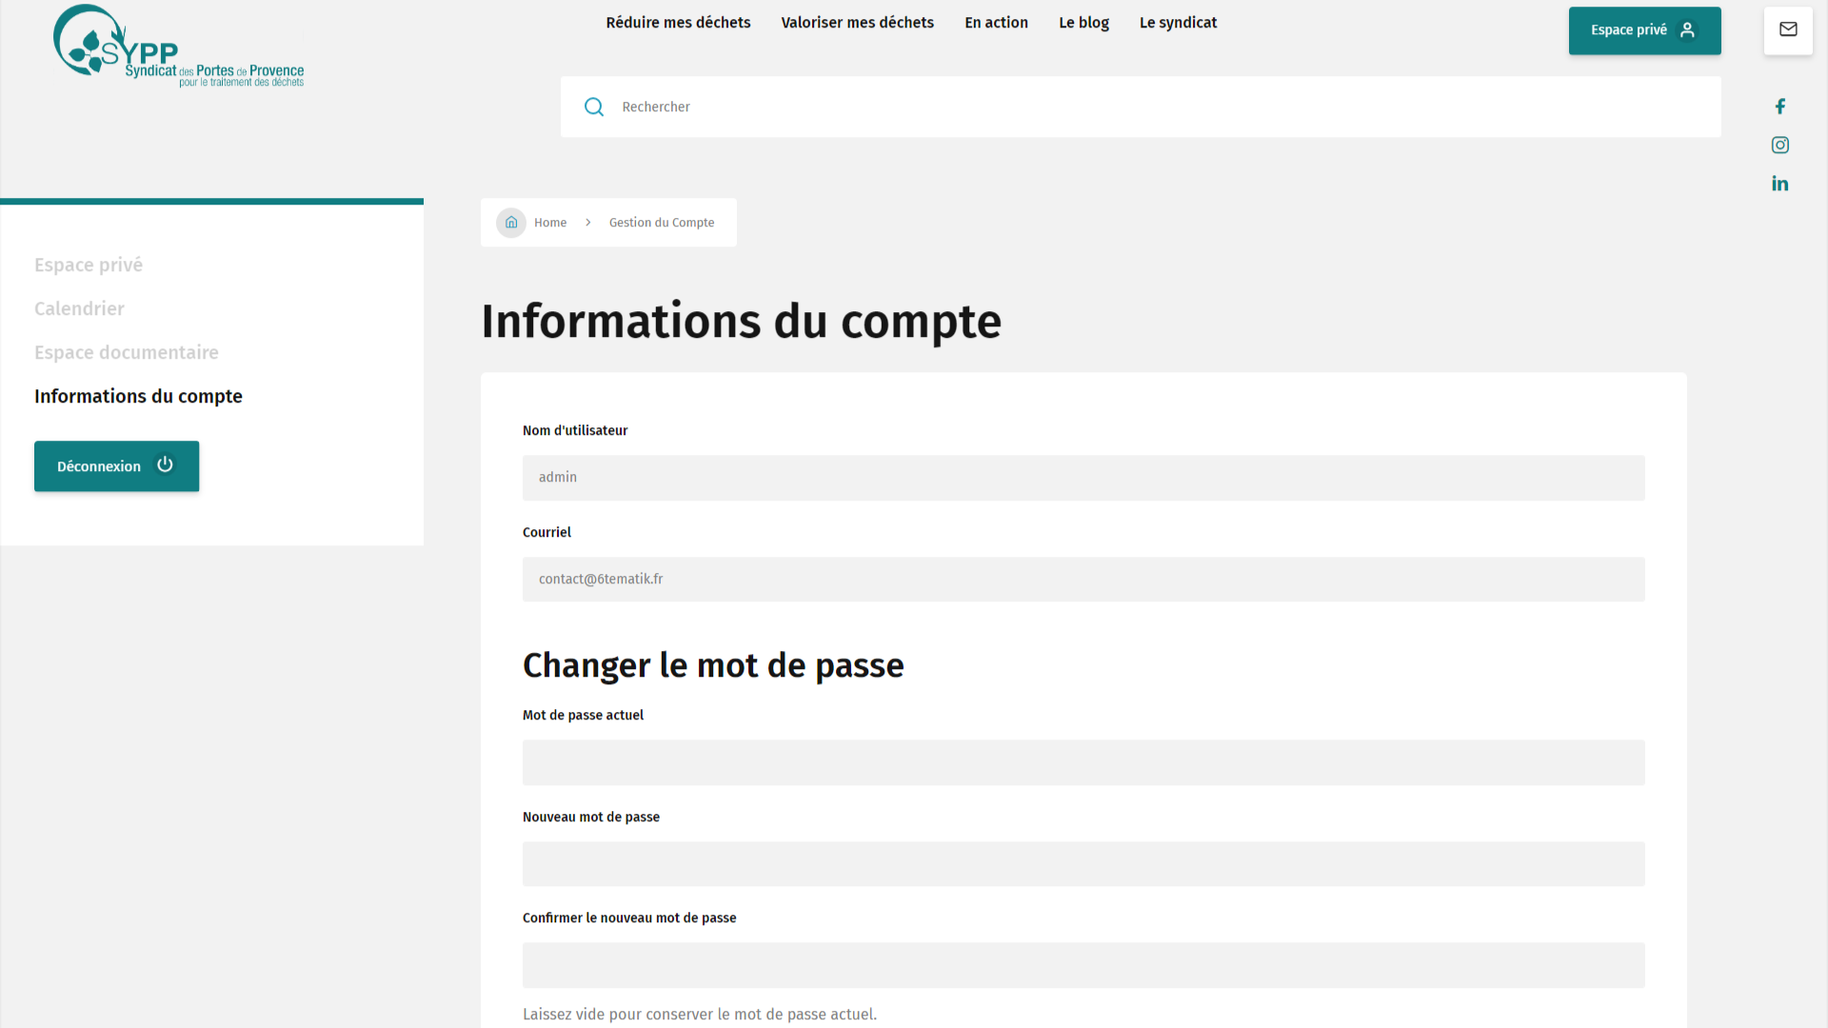
Task: Click the Mot de passe actuel field
Action: (x=1083, y=762)
